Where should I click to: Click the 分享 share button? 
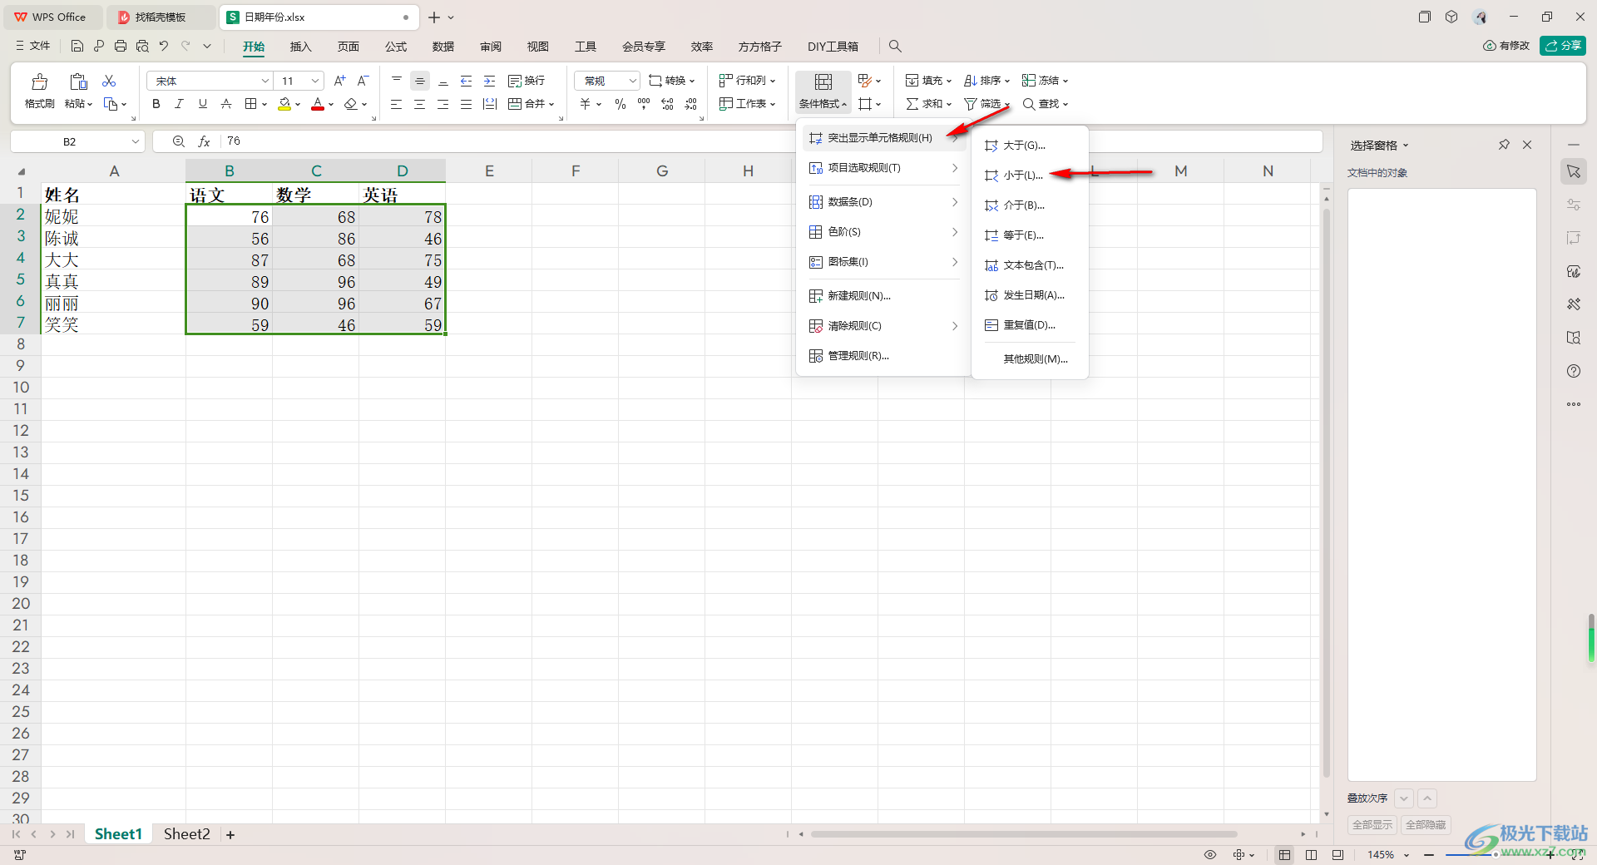point(1563,46)
